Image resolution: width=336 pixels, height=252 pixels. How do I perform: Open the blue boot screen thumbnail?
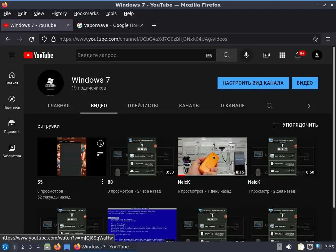point(142,224)
